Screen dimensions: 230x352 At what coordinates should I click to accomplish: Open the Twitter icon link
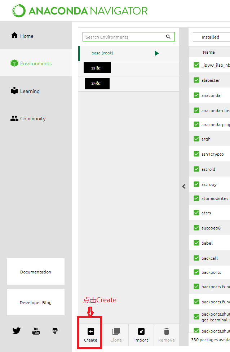click(16, 331)
